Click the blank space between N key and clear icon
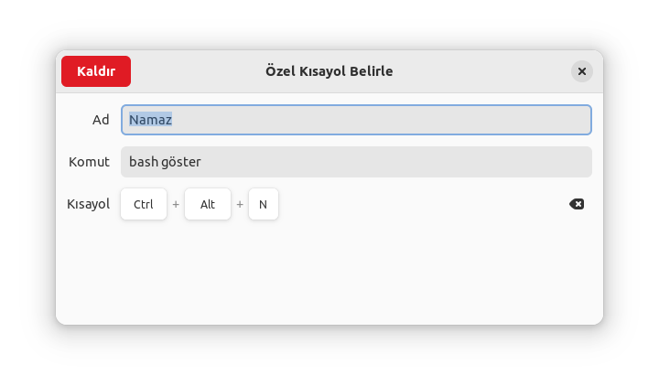Image resolution: width=659 pixels, height=386 pixels. [x=421, y=204]
